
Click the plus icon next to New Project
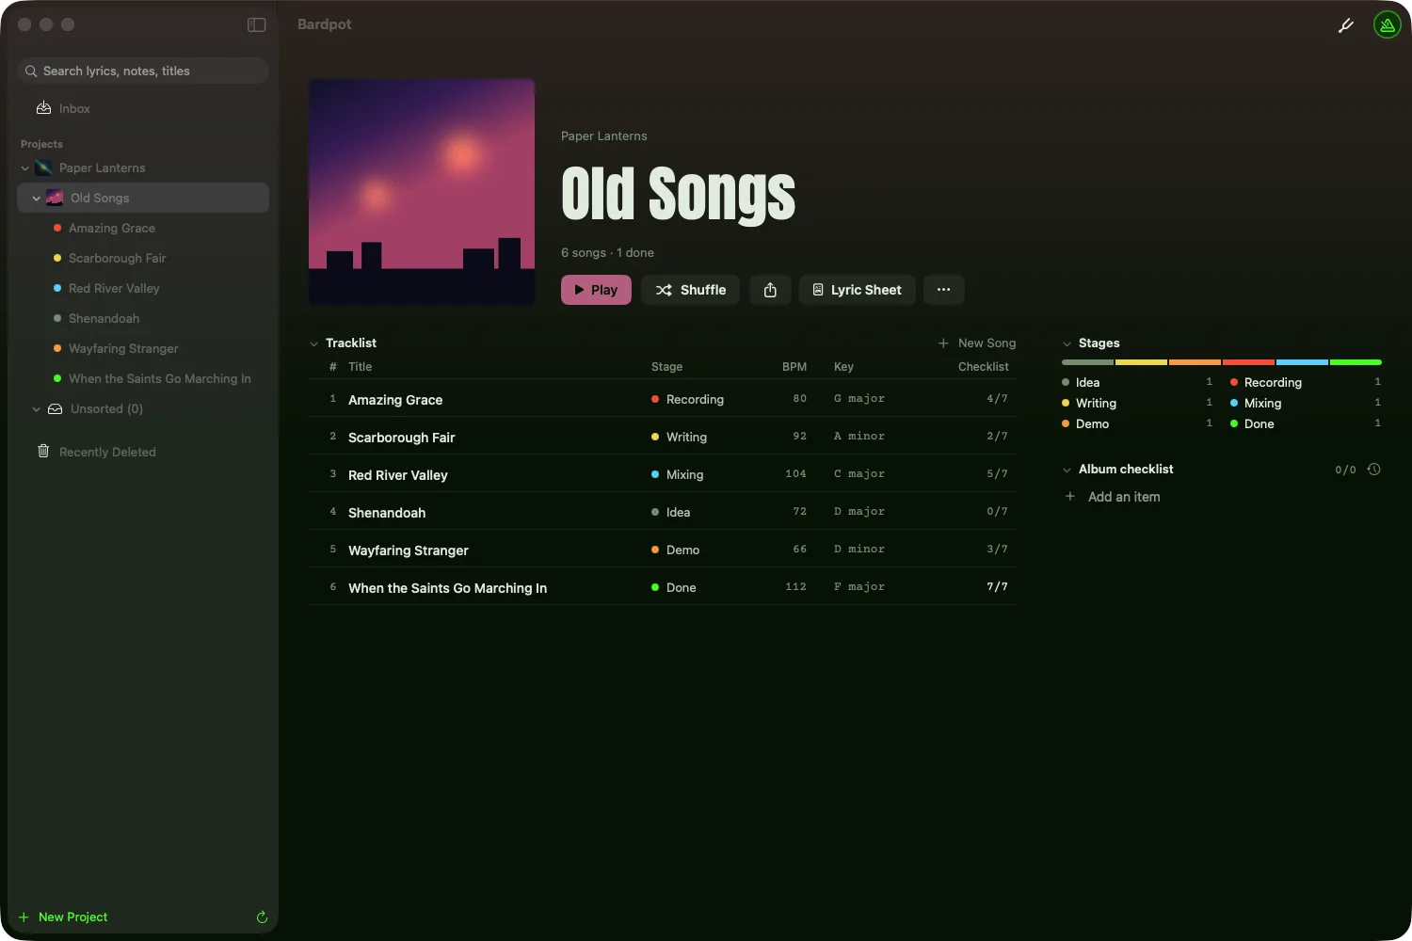[24, 917]
